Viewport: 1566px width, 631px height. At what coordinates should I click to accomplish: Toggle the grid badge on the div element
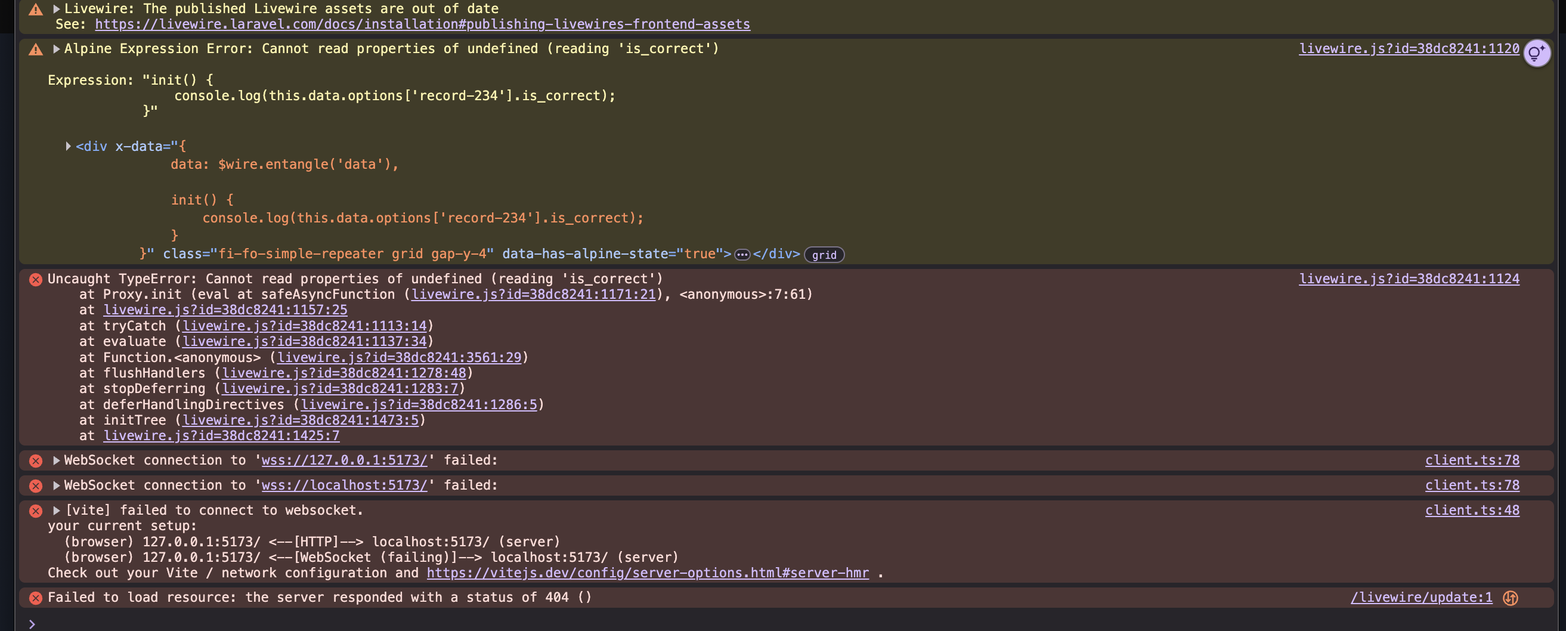point(824,255)
